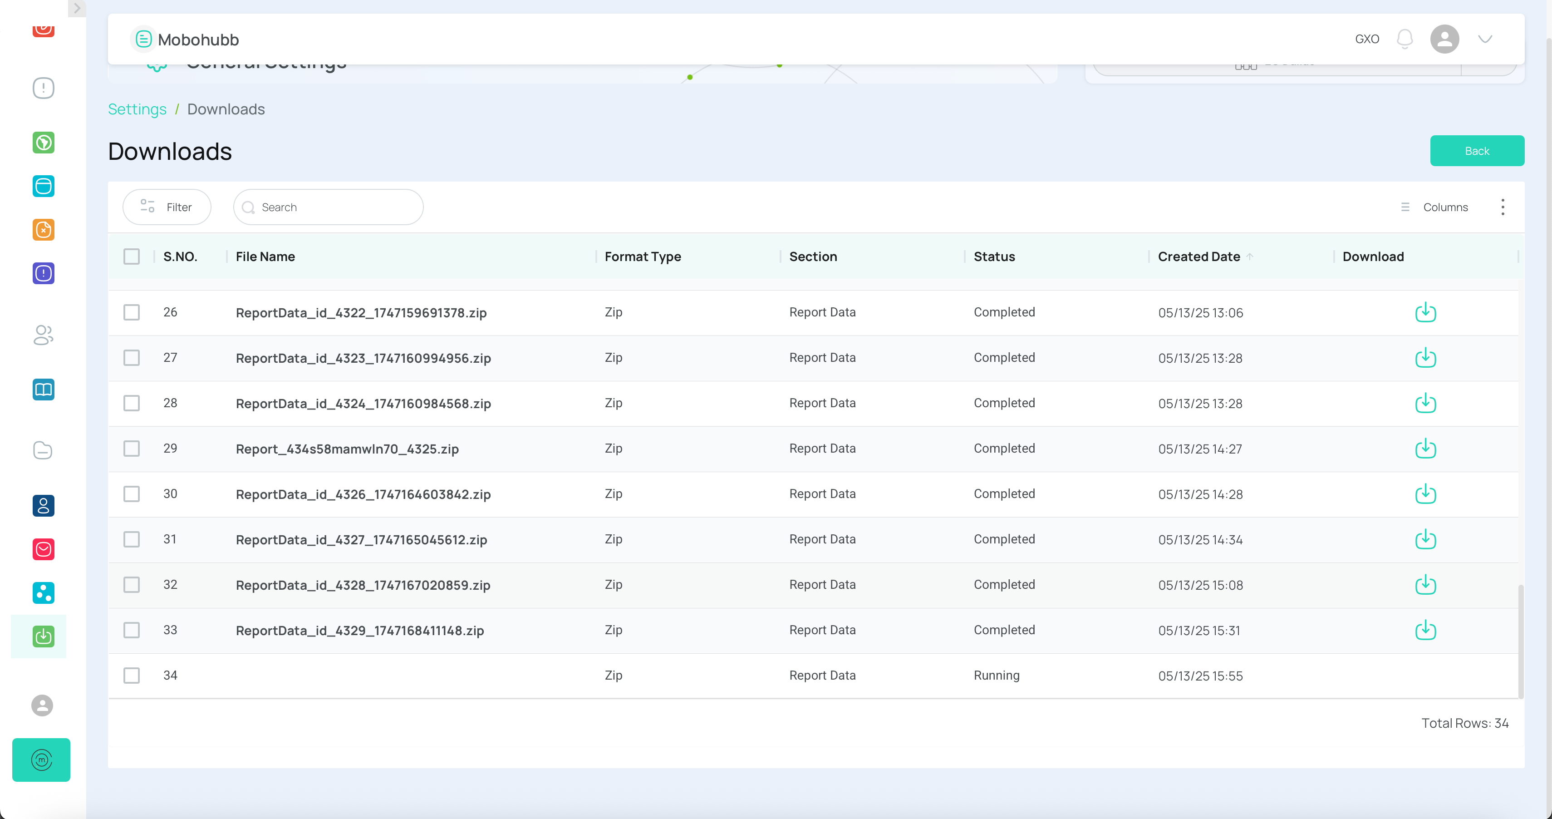Open the green downloads sidebar icon

point(44,636)
